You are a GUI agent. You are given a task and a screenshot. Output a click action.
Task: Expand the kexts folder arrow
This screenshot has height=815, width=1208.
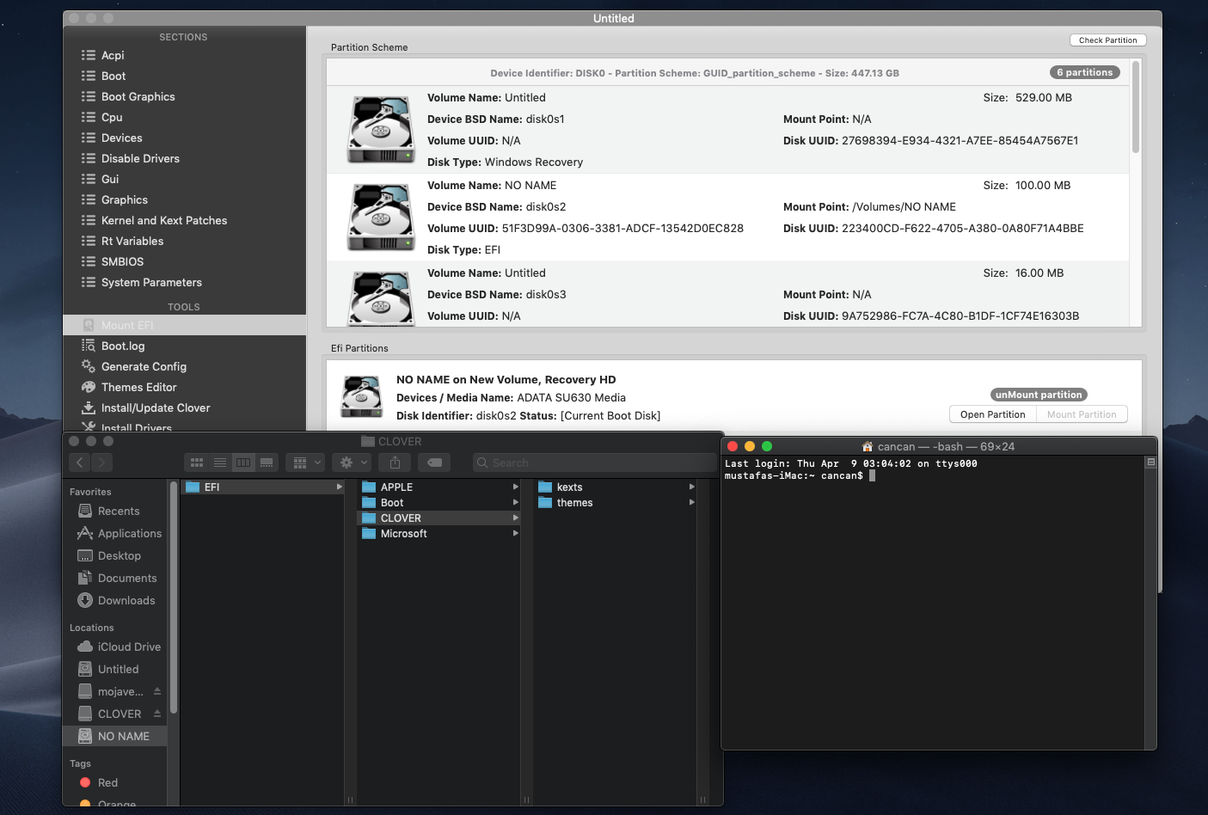click(x=692, y=487)
